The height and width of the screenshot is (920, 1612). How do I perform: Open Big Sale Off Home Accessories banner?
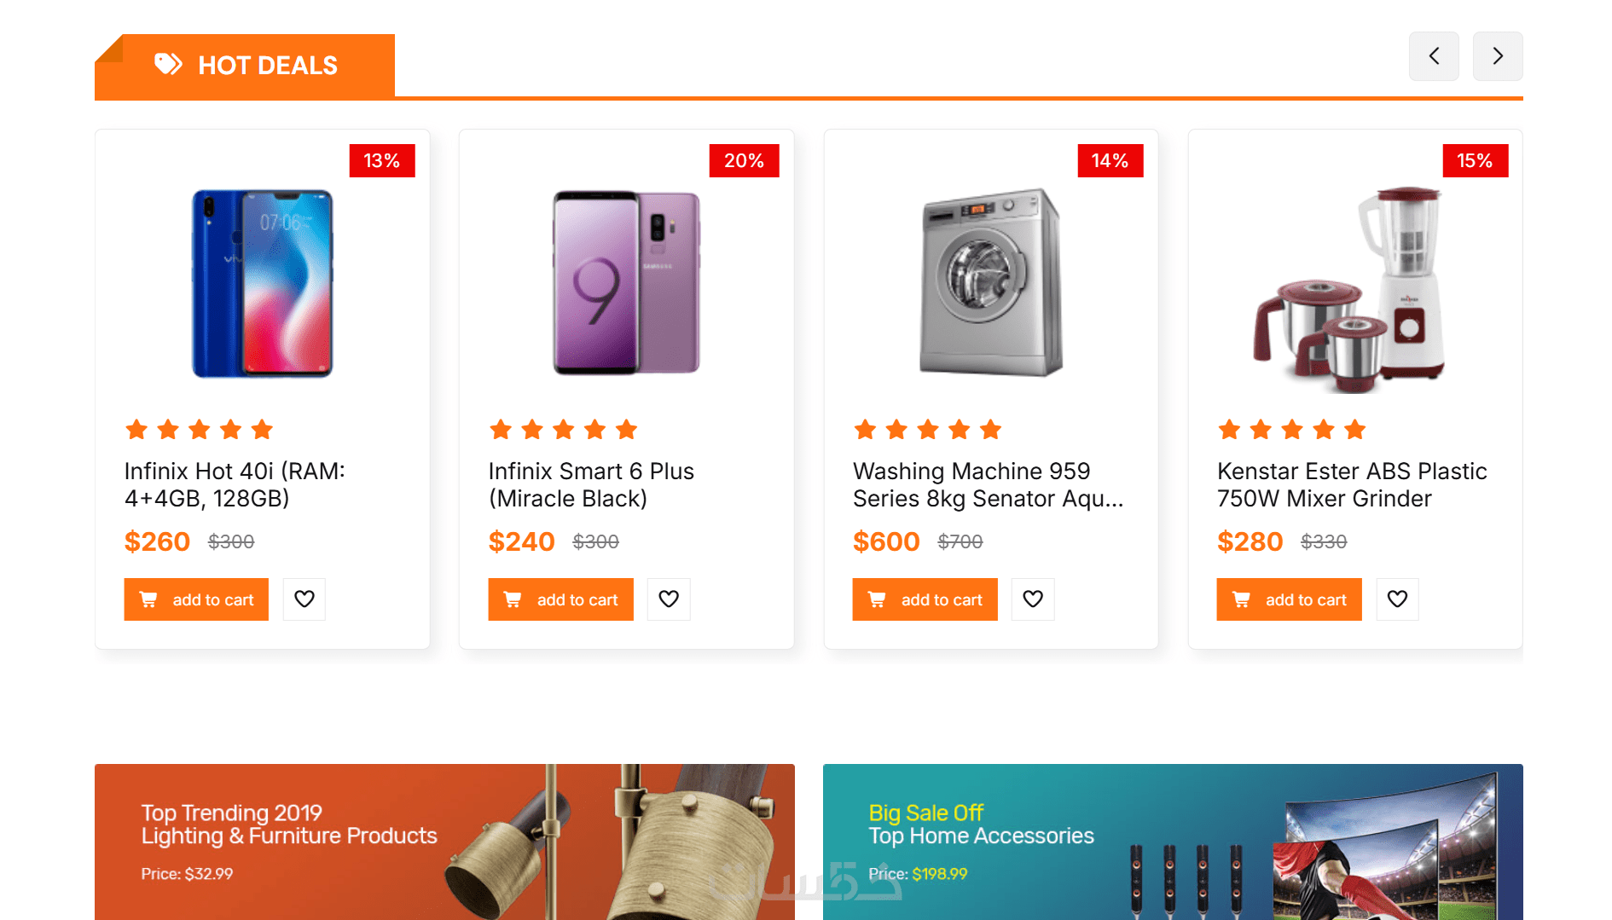pos(1173,842)
